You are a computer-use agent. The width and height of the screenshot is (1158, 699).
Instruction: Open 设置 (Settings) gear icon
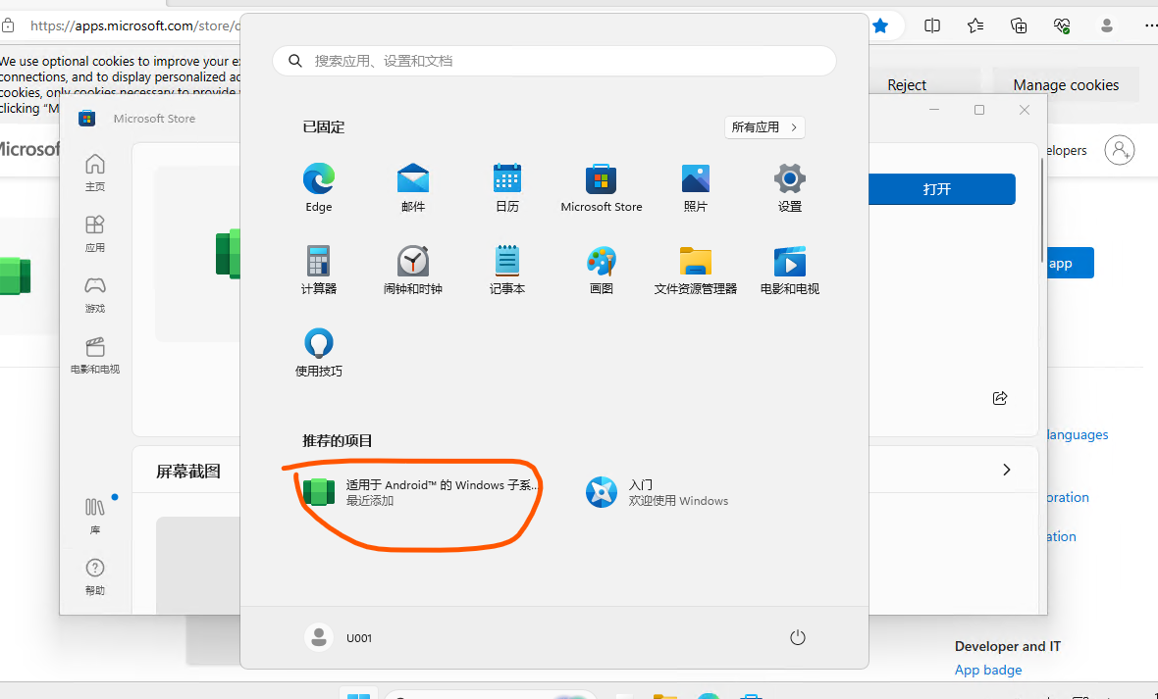[x=789, y=187]
